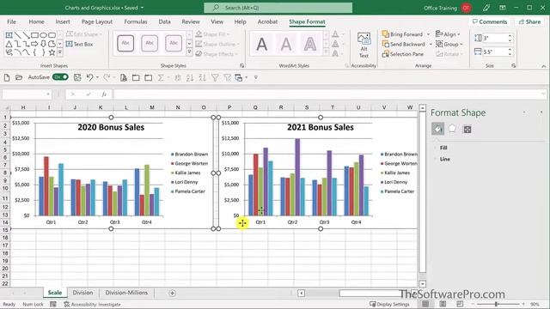Image resolution: width=550 pixels, height=309 pixels.
Task: Click the AutoSum sigma icon
Action: pos(161,78)
